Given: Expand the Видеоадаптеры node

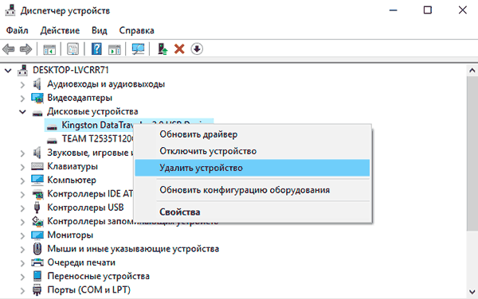Looking at the screenshot, I should [x=22, y=99].
